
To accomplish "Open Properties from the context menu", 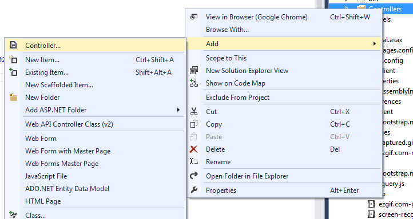I will pos(284,190).
